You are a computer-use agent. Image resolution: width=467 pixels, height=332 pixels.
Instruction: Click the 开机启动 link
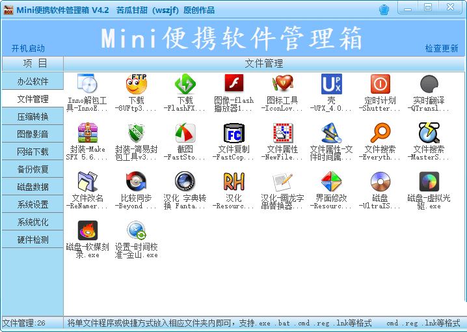pos(28,48)
